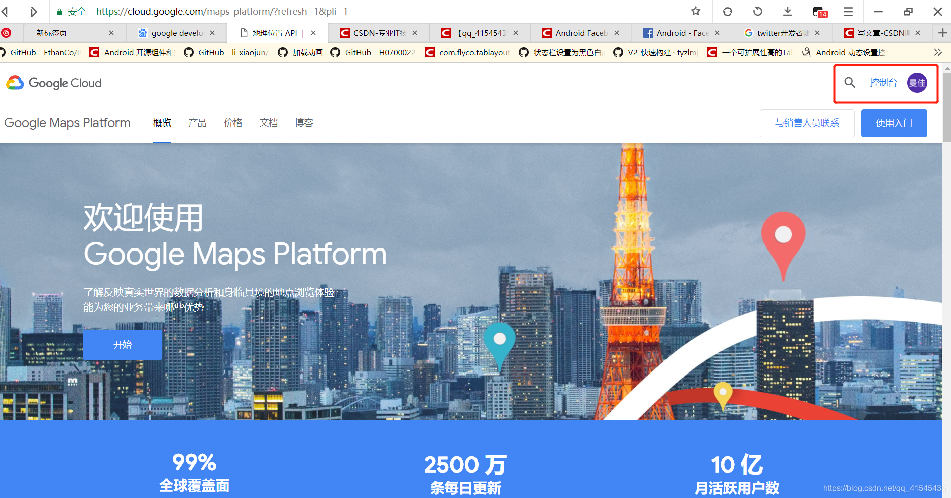Viewport: 951px width, 498px height.
Task: Click Google Maps Platform title
Action: tap(67, 123)
